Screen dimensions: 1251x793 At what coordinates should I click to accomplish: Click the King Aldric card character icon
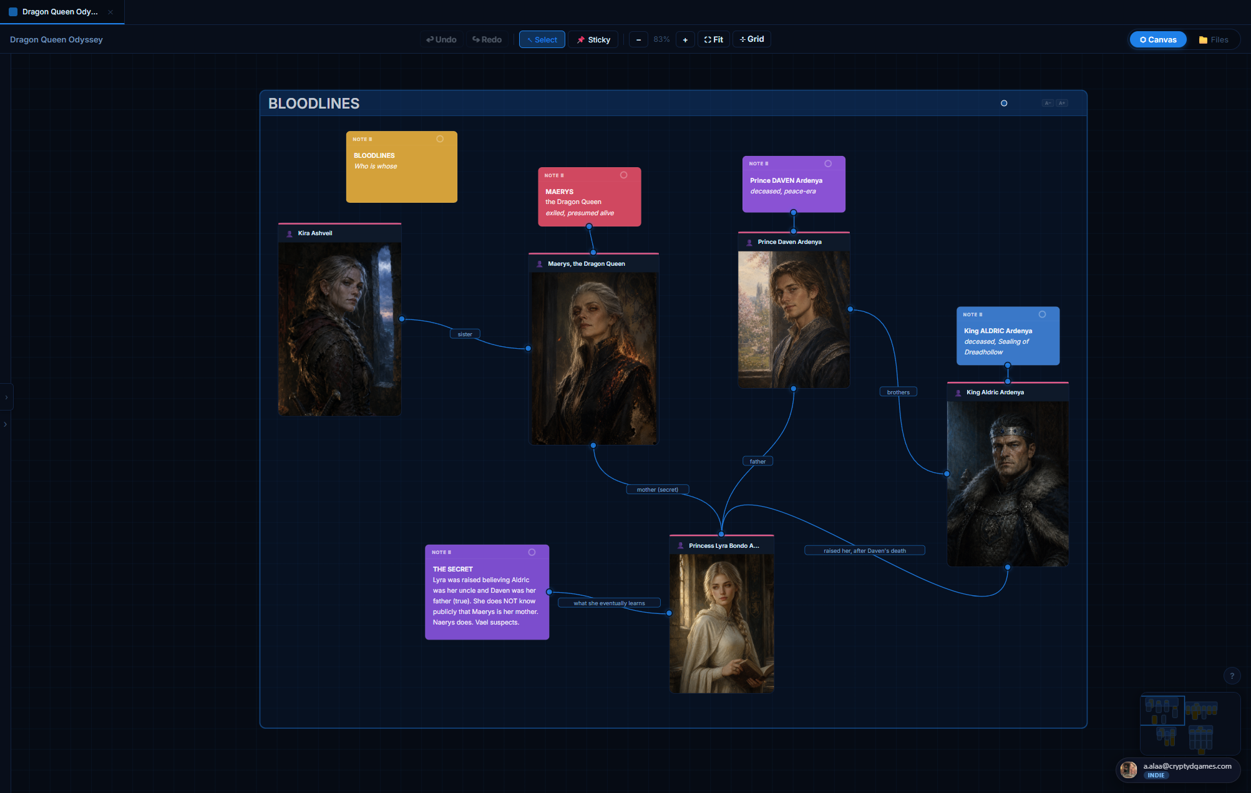tap(958, 392)
